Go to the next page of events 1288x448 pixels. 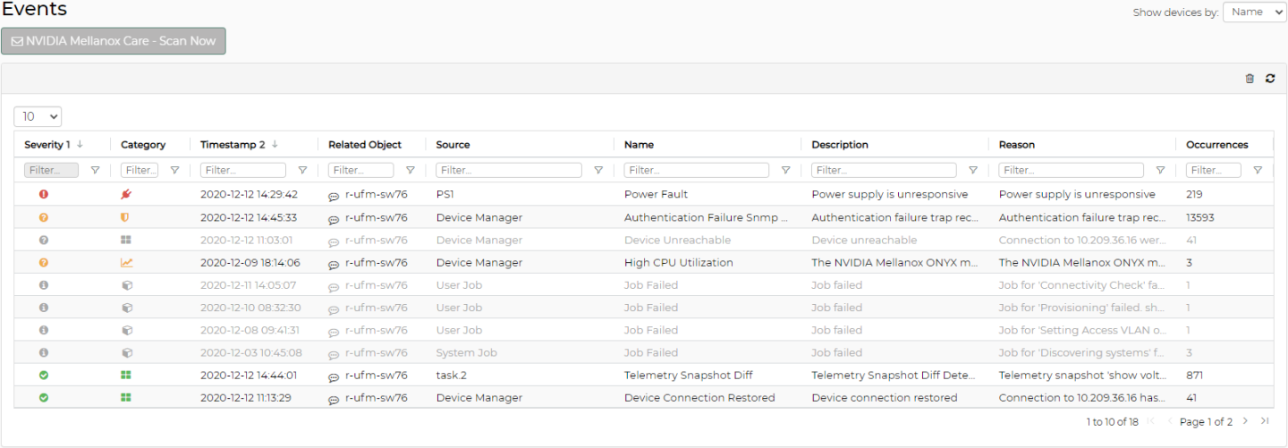point(1245,421)
